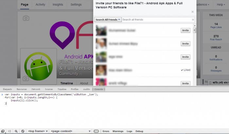Click the Community category label
This screenshot has width=229, height=134.
point(68,74)
